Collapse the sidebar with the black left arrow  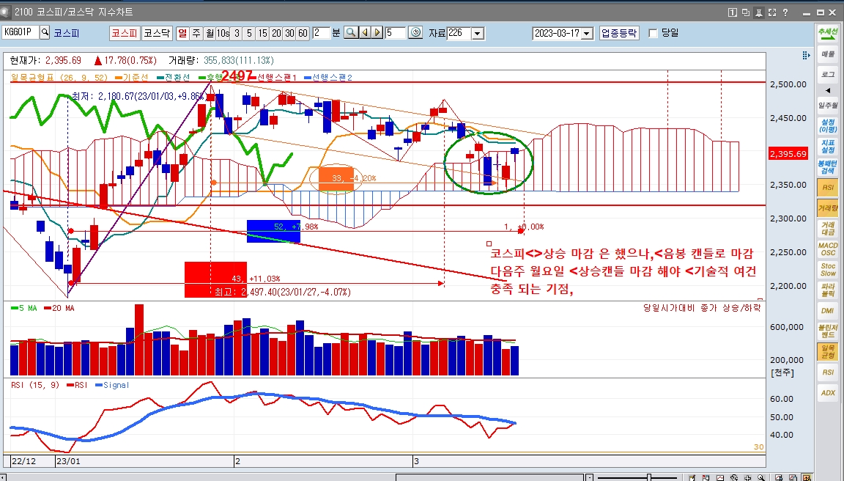pyautogui.click(x=828, y=90)
